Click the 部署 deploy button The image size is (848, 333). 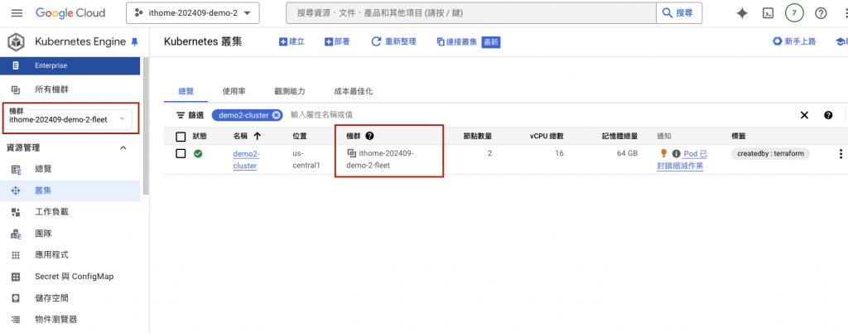(x=337, y=41)
